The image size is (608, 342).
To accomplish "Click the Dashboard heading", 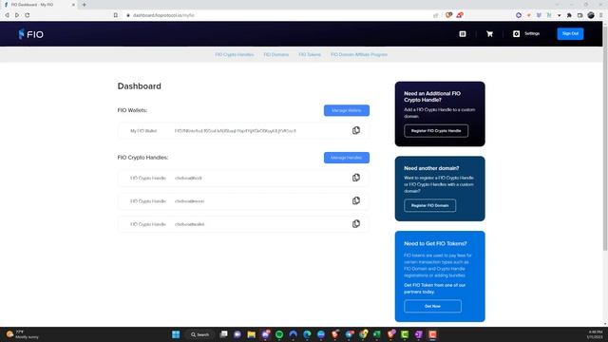I will point(140,86).
